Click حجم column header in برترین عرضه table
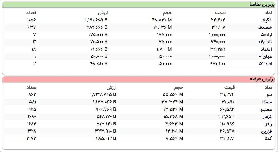 click(178, 88)
